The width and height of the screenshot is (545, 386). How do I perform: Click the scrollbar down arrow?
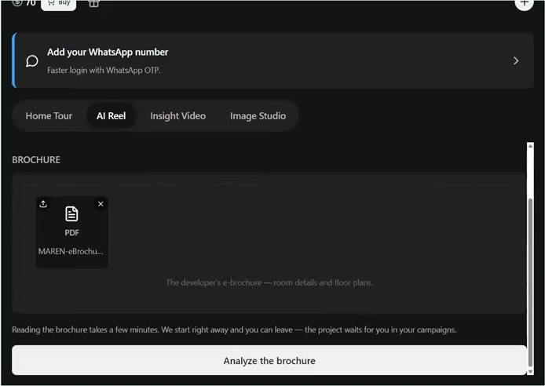click(530, 371)
